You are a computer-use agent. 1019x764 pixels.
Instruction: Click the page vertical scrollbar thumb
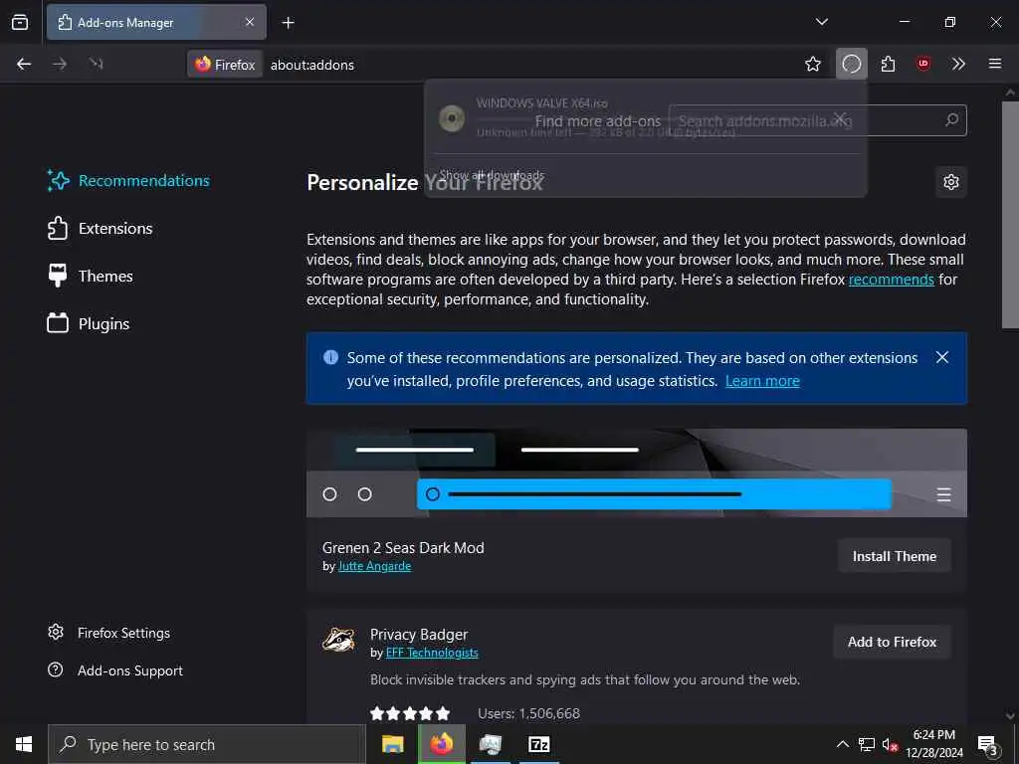pyautogui.click(x=1009, y=215)
